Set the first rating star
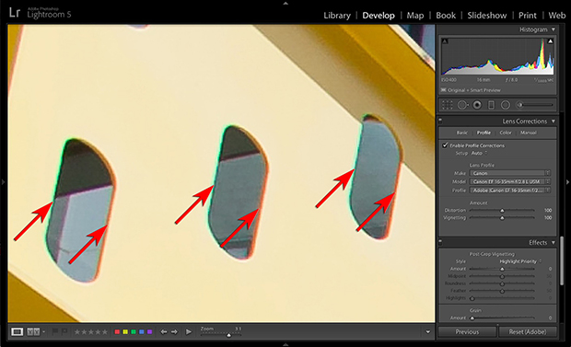Image resolution: width=571 pixels, height=347 pixels. click(x=76, y=332)
